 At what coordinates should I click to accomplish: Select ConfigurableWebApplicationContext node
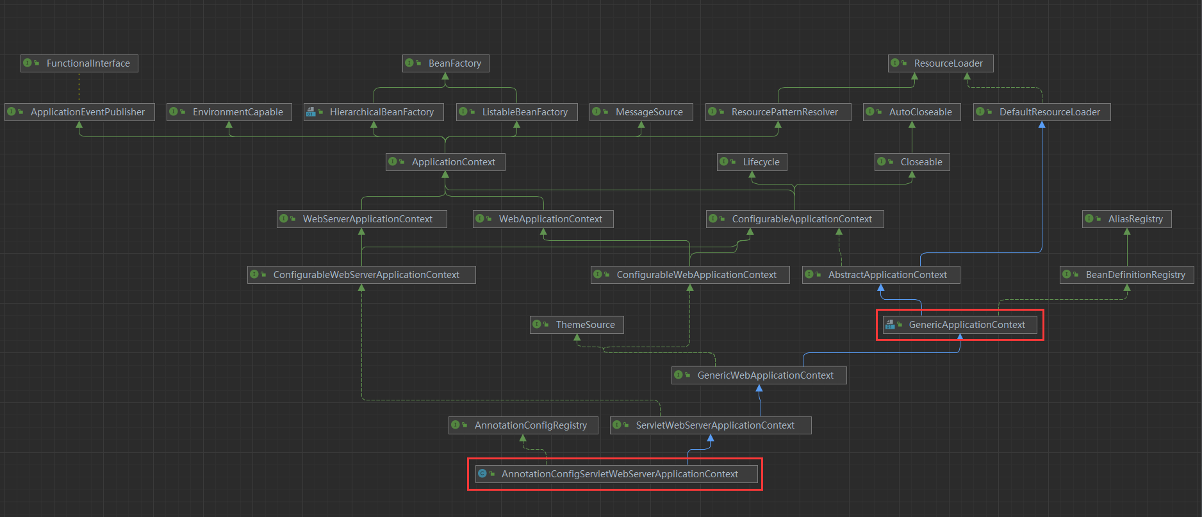point(690,275)
